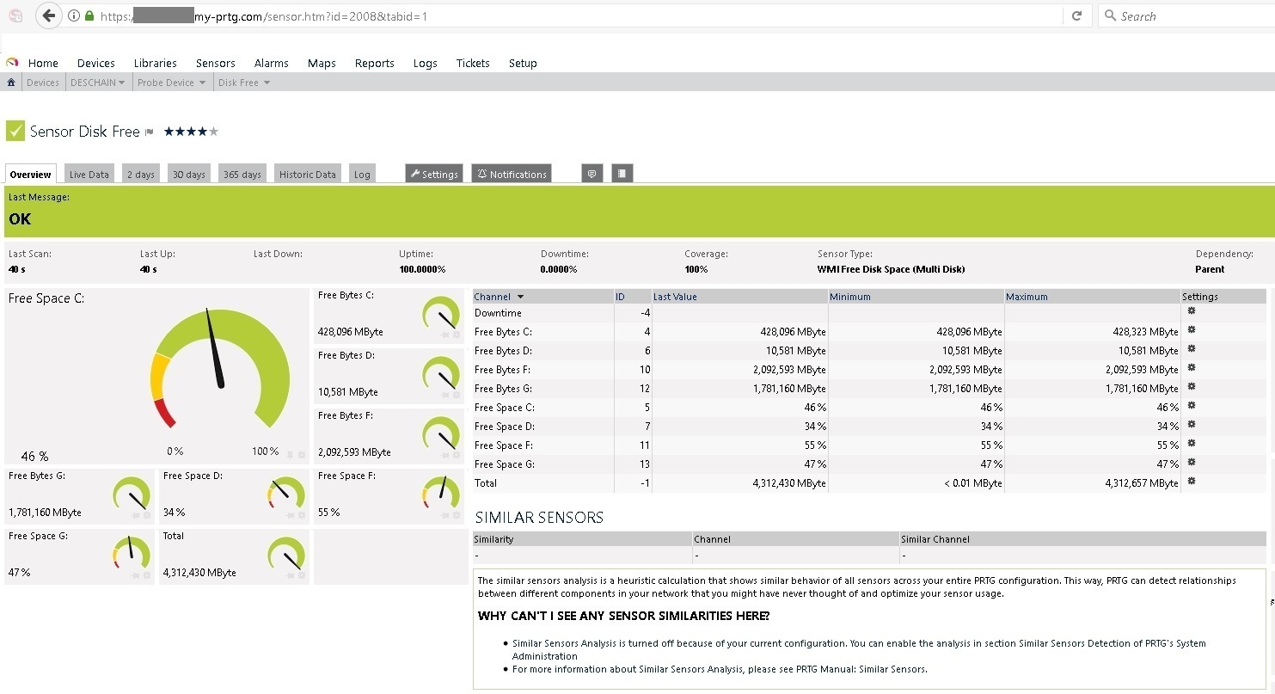Click the gear icon in Free Bytes C: row
1275x694 pixels.
click(x=1192, y=330)
